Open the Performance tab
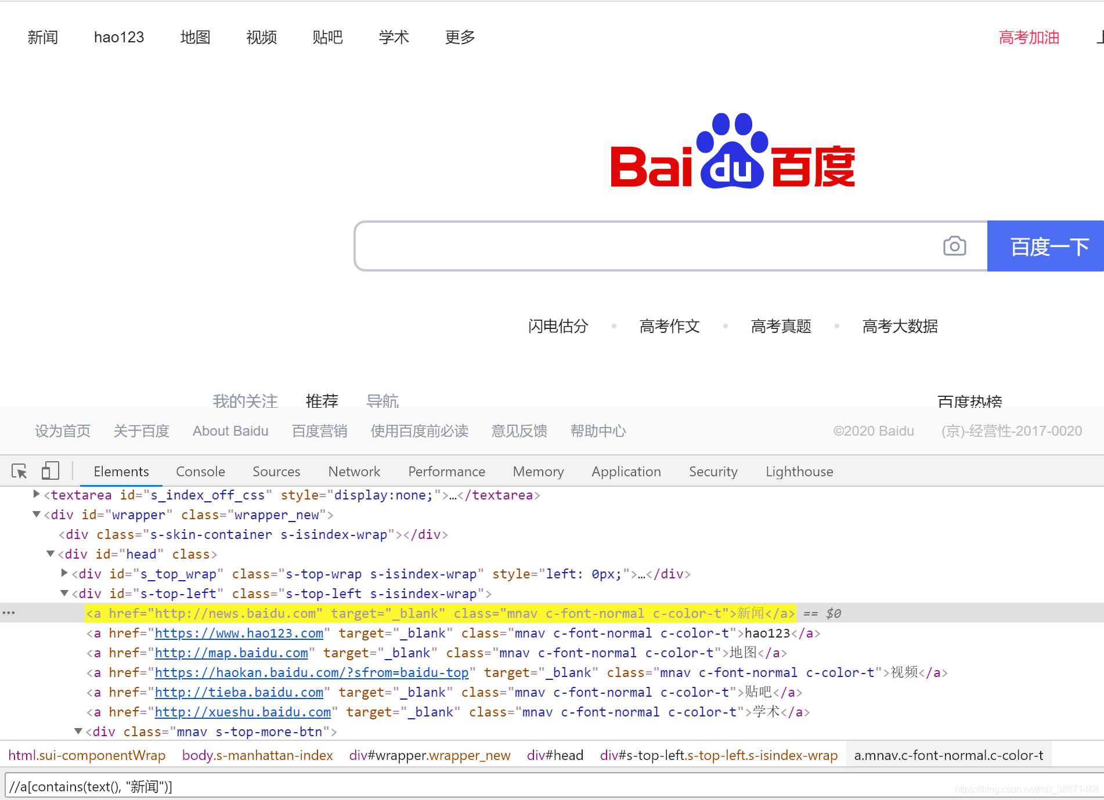Image resolution: width=1104 pixels, height=800 pixels. coord(446,471)
